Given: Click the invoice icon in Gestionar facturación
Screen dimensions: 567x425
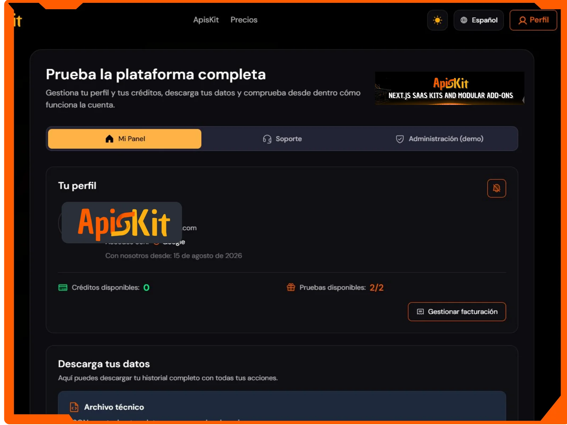Looking at the screenshot, I should coord(420,312).
